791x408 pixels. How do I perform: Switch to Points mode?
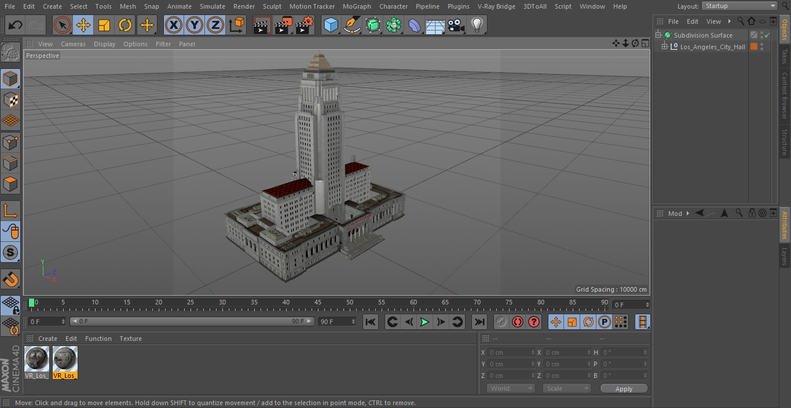tap(10, 142)
